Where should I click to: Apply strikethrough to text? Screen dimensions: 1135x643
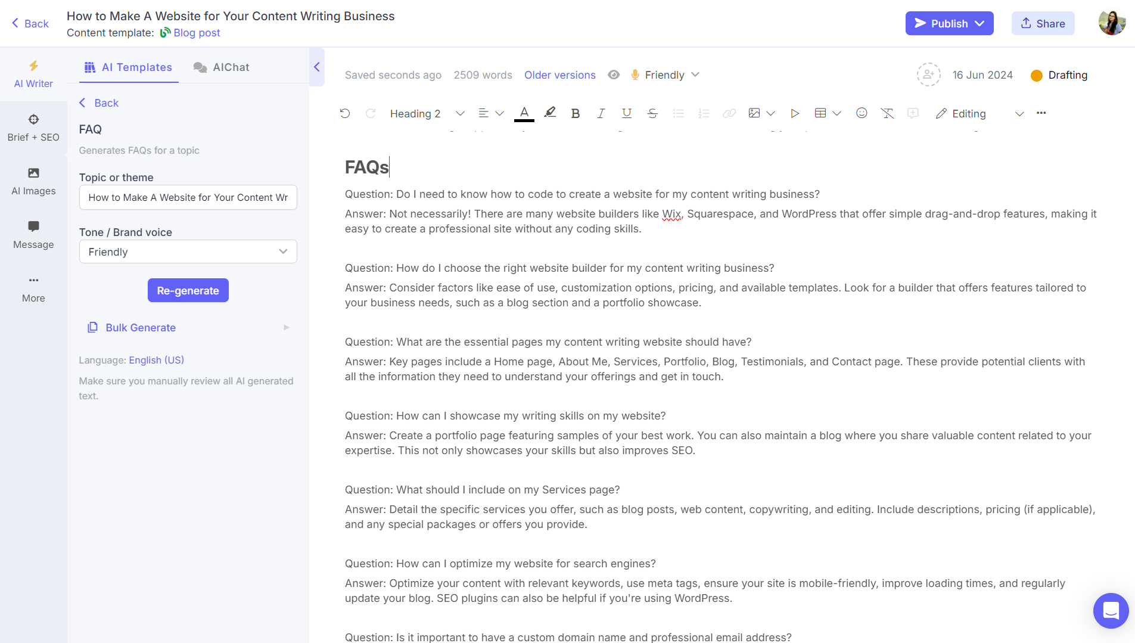(x=652, y=113)
